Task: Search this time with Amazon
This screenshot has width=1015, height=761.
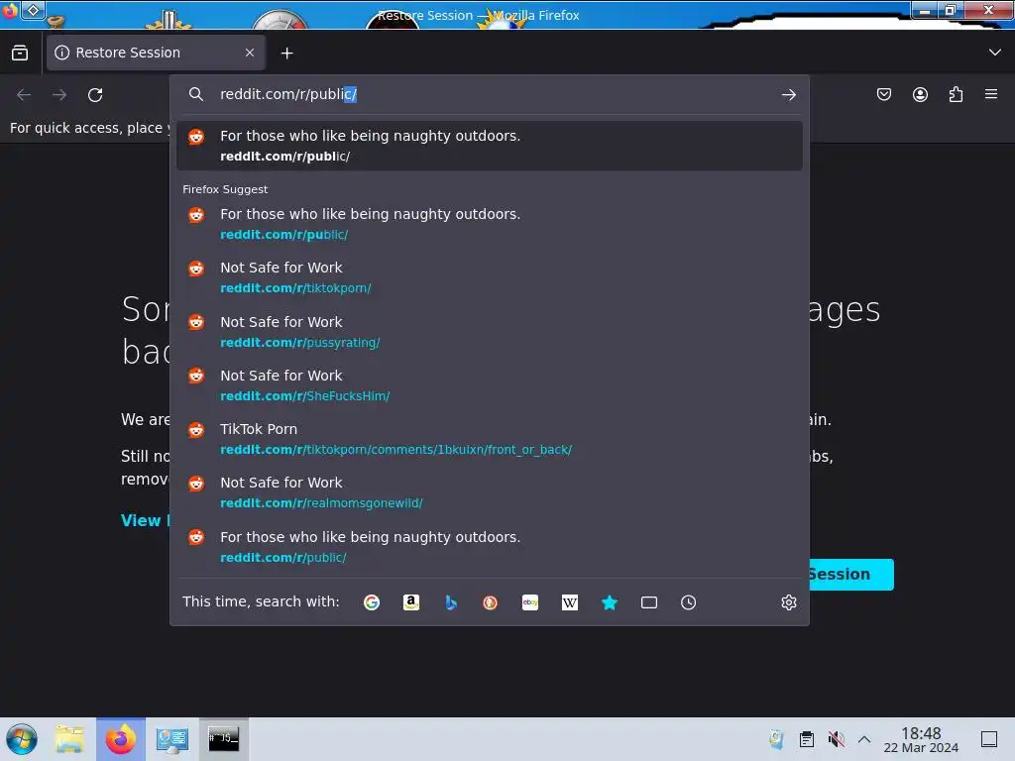Action: point(411,602)
